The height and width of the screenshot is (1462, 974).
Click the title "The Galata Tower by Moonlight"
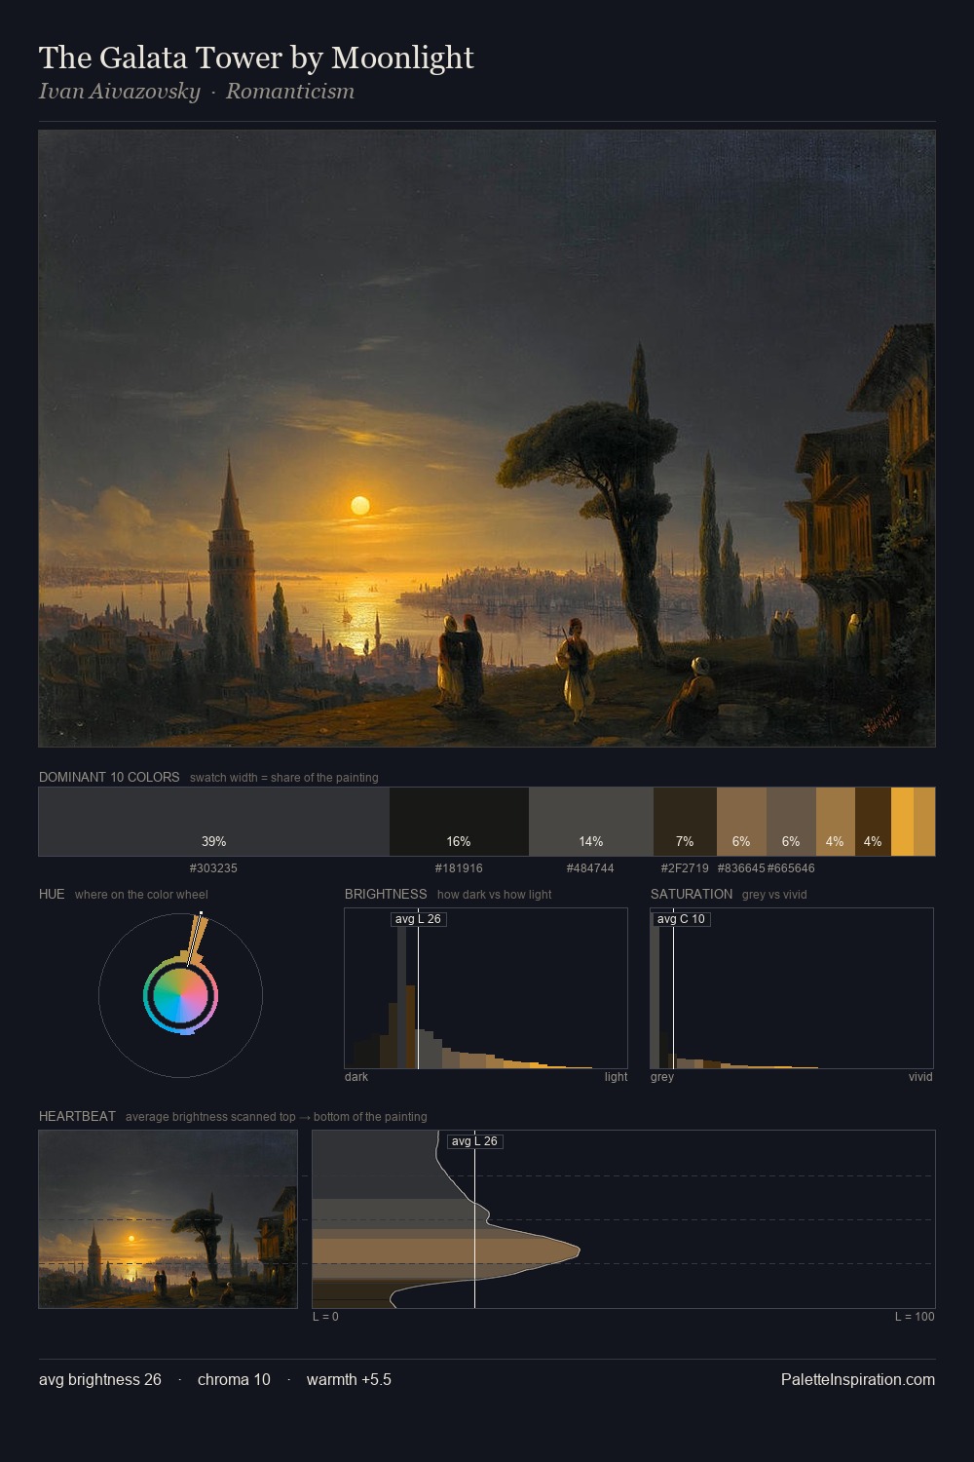tap(256, 58)
